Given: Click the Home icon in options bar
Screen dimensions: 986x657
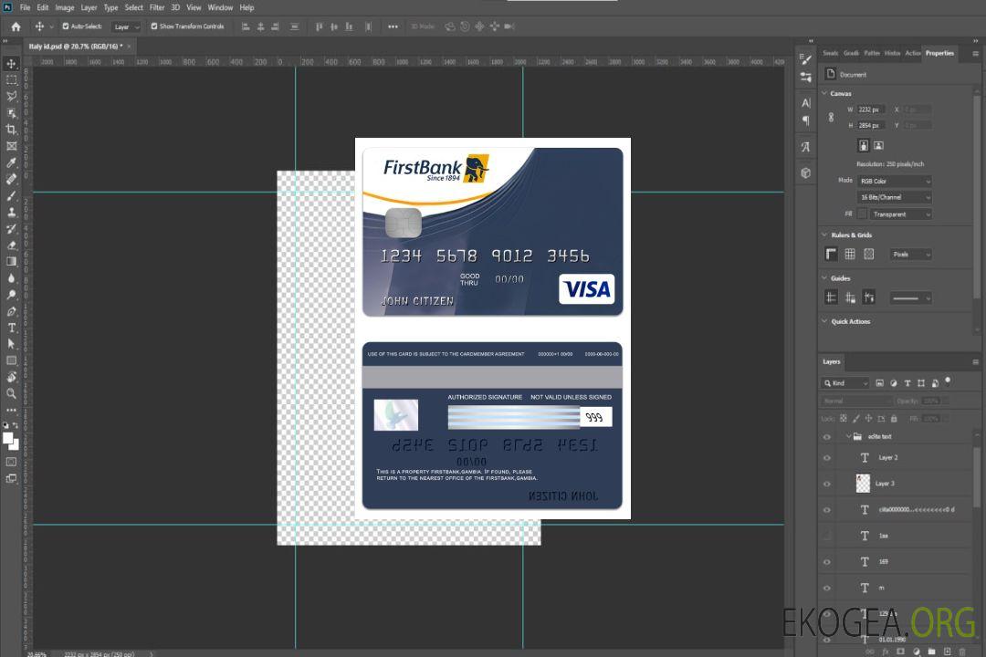Looking at the screenshot, I should 16,26.
